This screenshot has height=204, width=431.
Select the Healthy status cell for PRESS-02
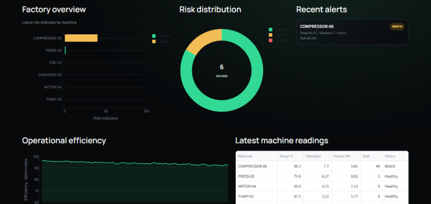pyautogui.click(x=395, y=176)
